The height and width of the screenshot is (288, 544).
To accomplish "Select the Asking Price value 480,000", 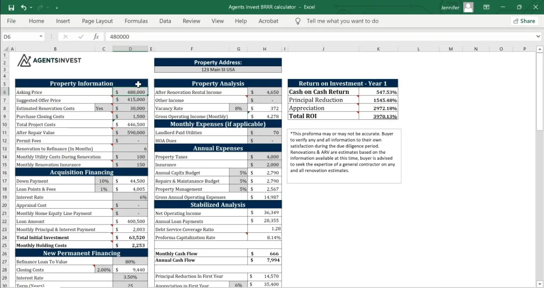I will pyautogui.click(x=130, y=92).
